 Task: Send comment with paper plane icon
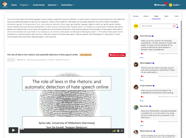tap(177, 27)
